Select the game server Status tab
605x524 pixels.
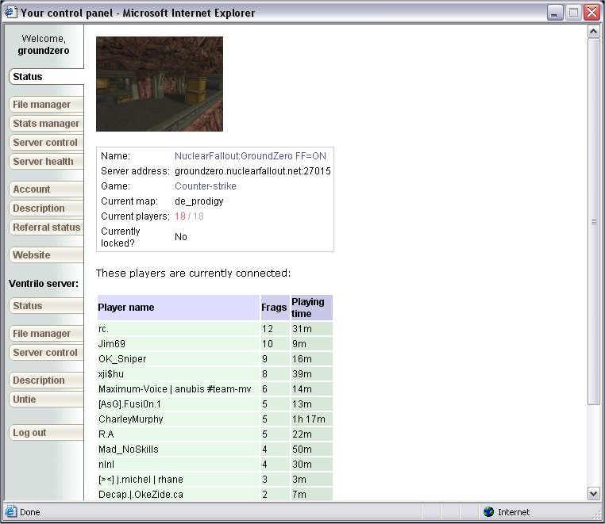(46, 76)
